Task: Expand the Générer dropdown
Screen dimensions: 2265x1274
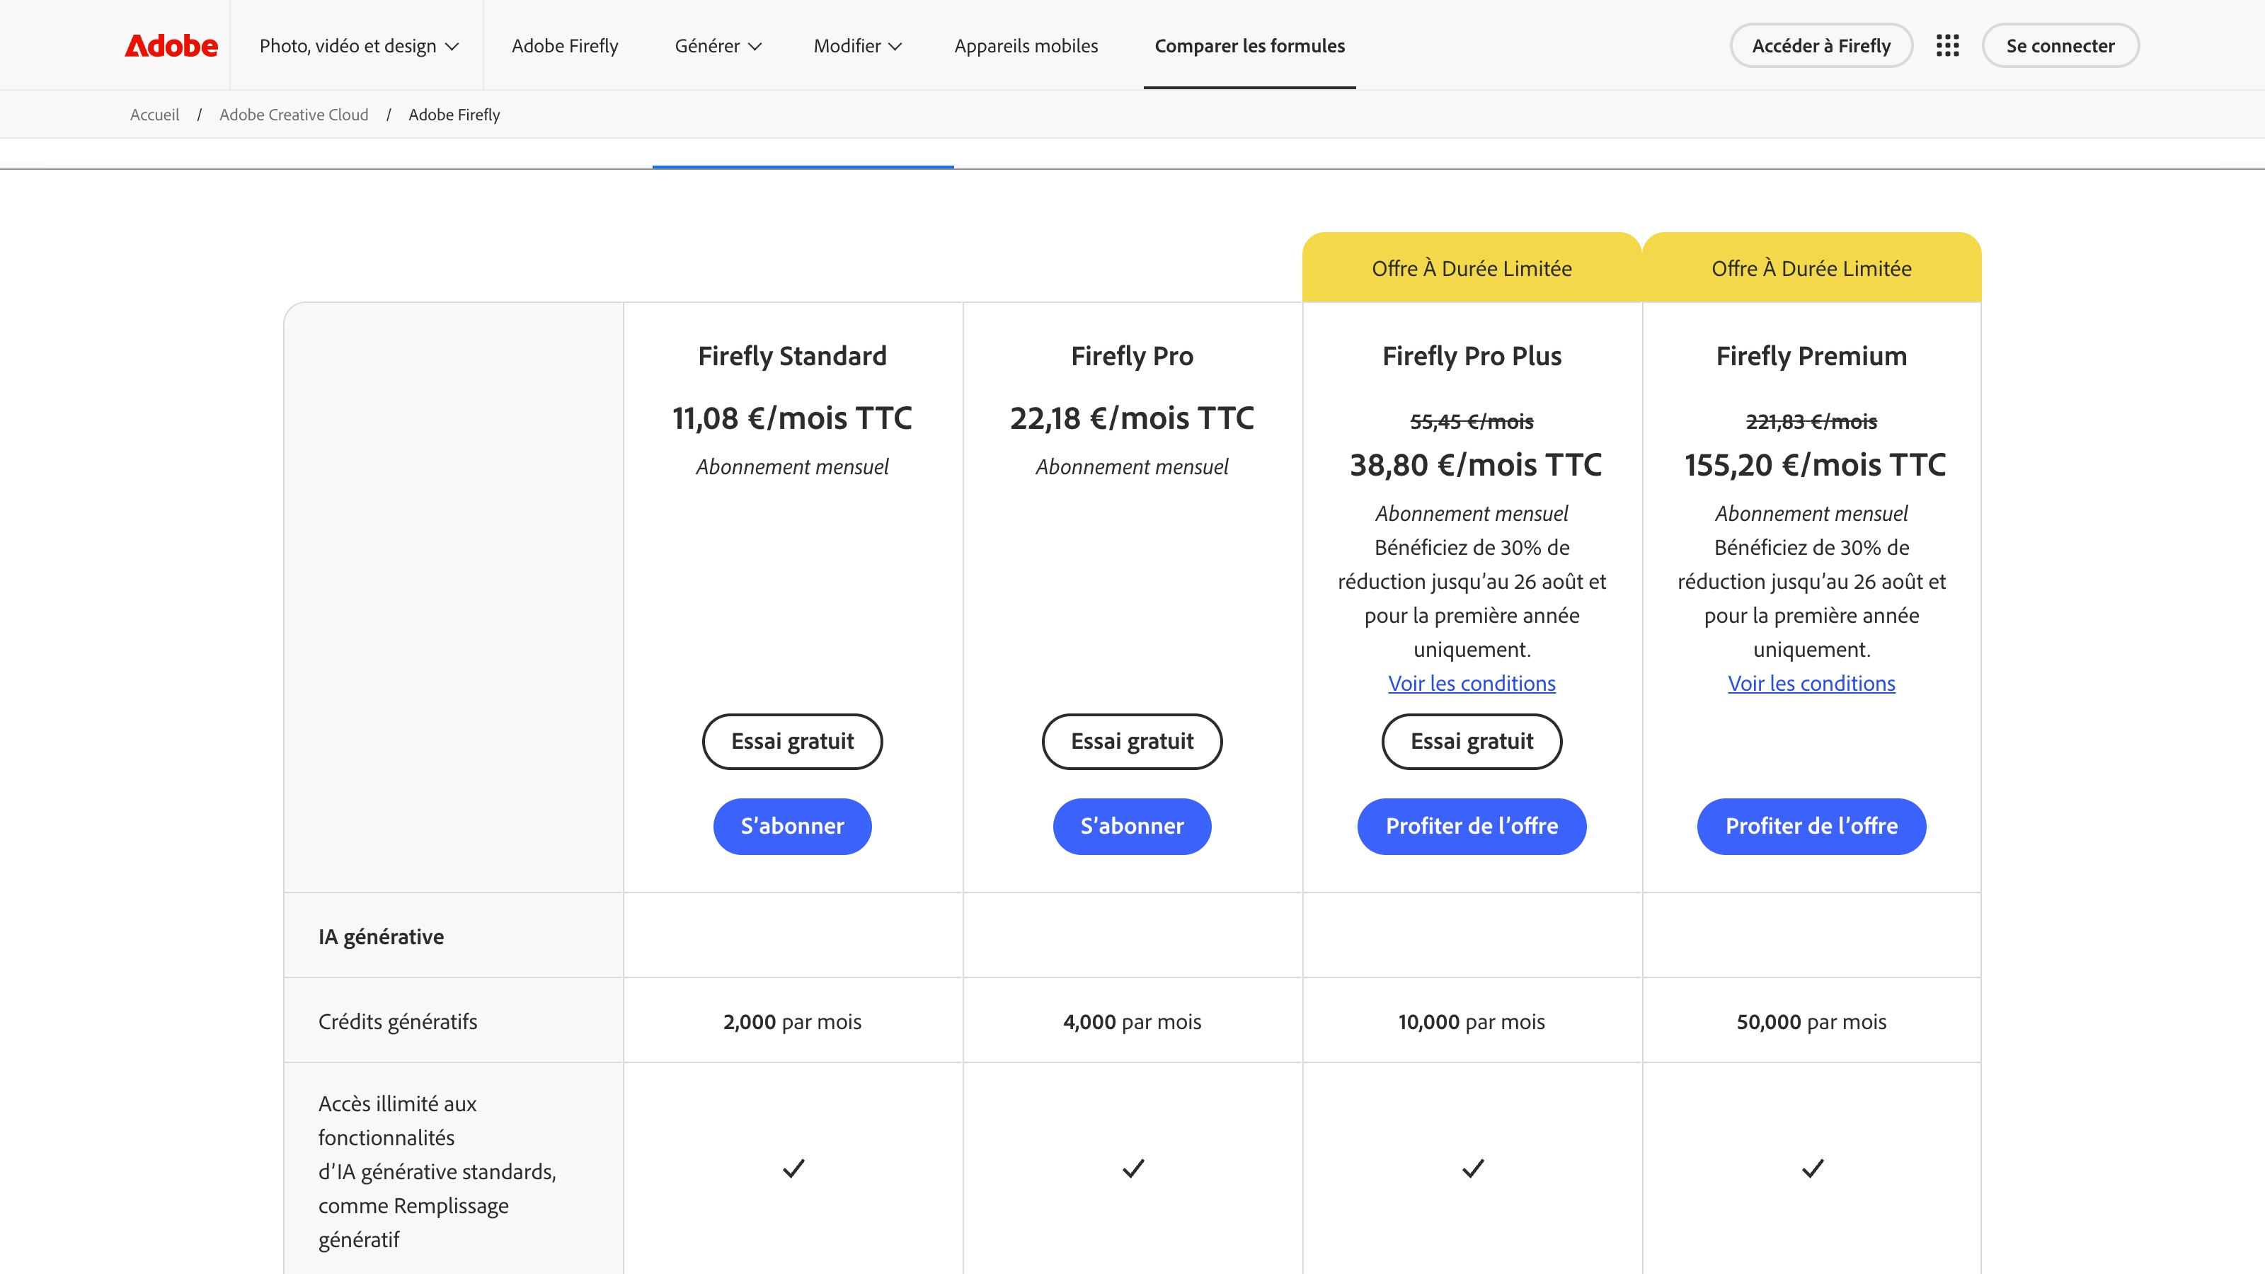Action: pyautogui.click(x=718, y=46)
